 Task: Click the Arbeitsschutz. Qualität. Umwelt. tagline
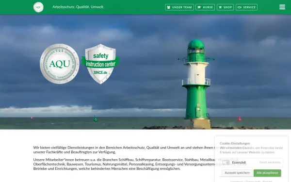point(78,7)
